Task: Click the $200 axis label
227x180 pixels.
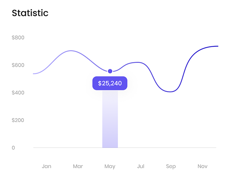Action: pyautogui.click(x=18, y=120)
